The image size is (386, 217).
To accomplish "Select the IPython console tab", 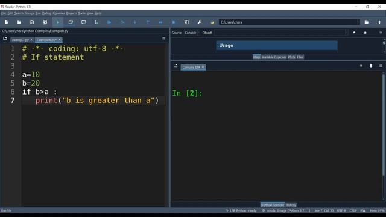I will pyautogui.click(x=272, y=205).
